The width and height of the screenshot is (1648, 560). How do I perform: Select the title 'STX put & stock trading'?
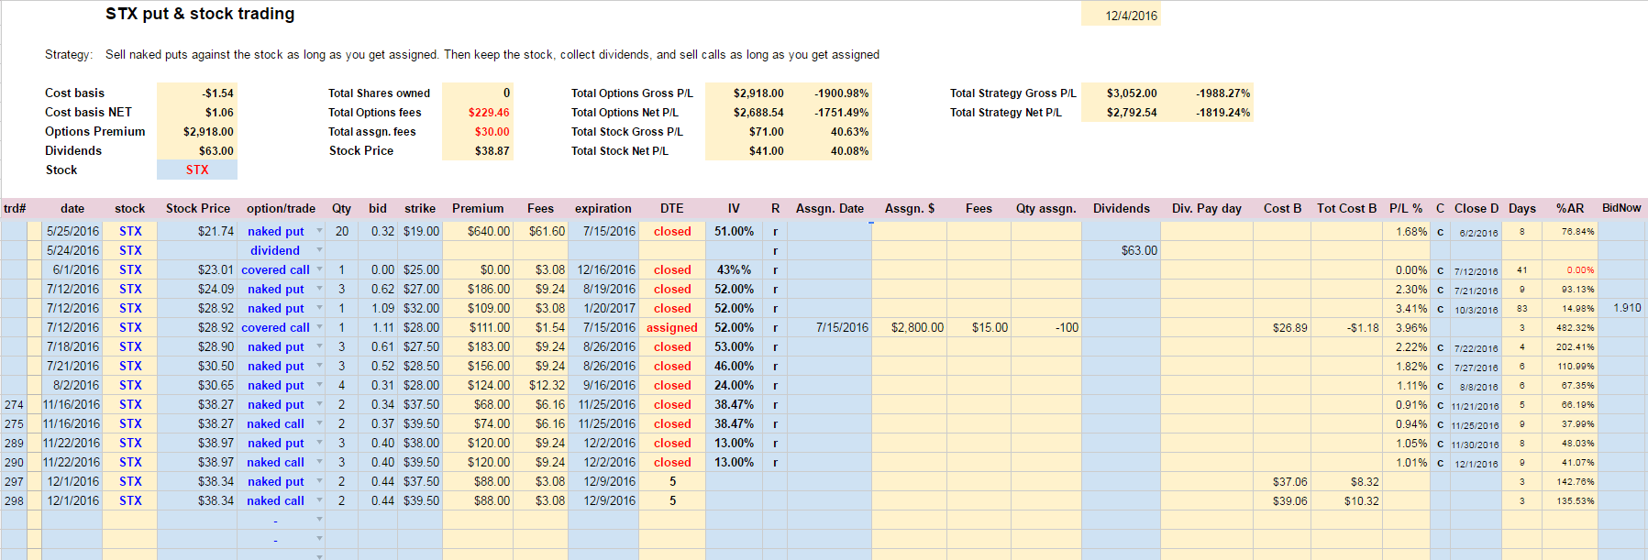point(200,14)
